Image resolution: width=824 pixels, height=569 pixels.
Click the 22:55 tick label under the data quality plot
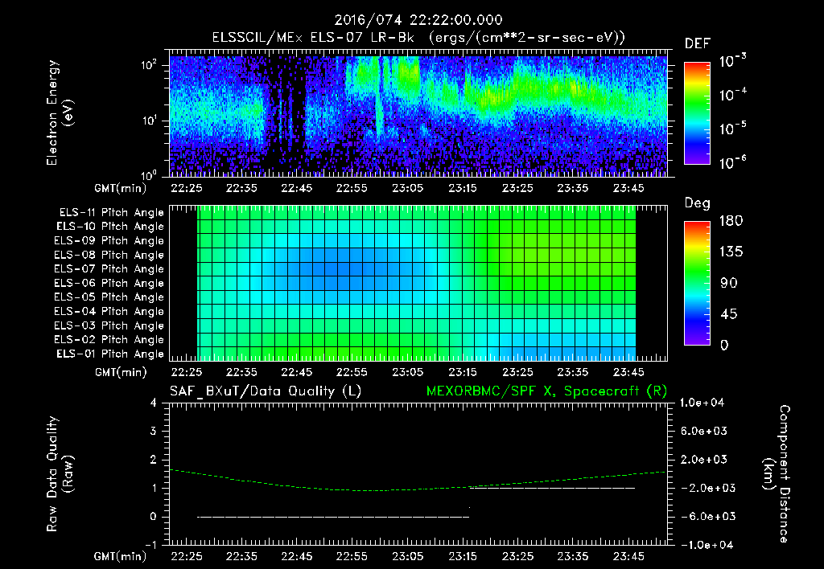pyautogui.click(x=352, y=556)
